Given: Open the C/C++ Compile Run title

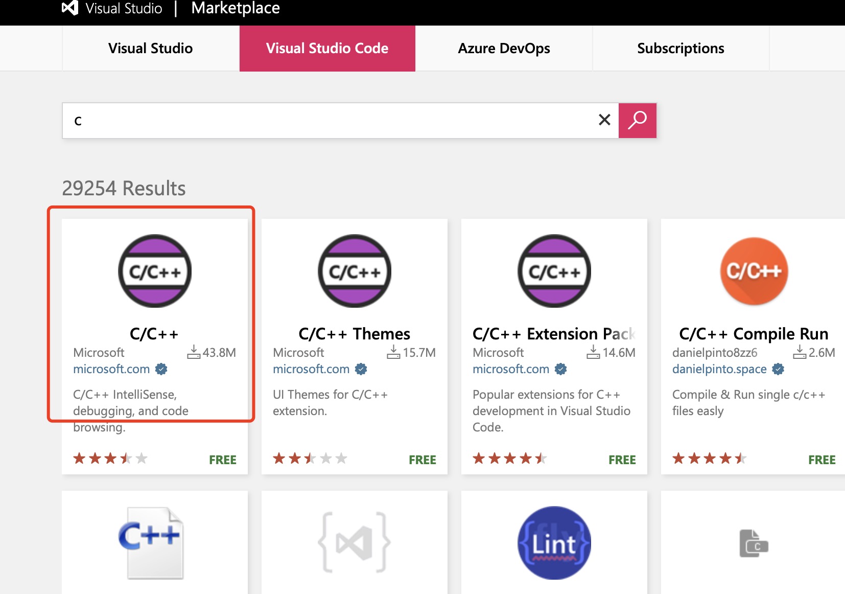Looking at the screenshot, I should [754, 334].
